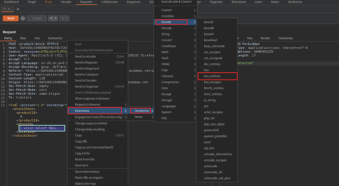The image size is (339, 186).
Task: Open history dropdown beside back arrow
Action: click(x=56, y=18)
